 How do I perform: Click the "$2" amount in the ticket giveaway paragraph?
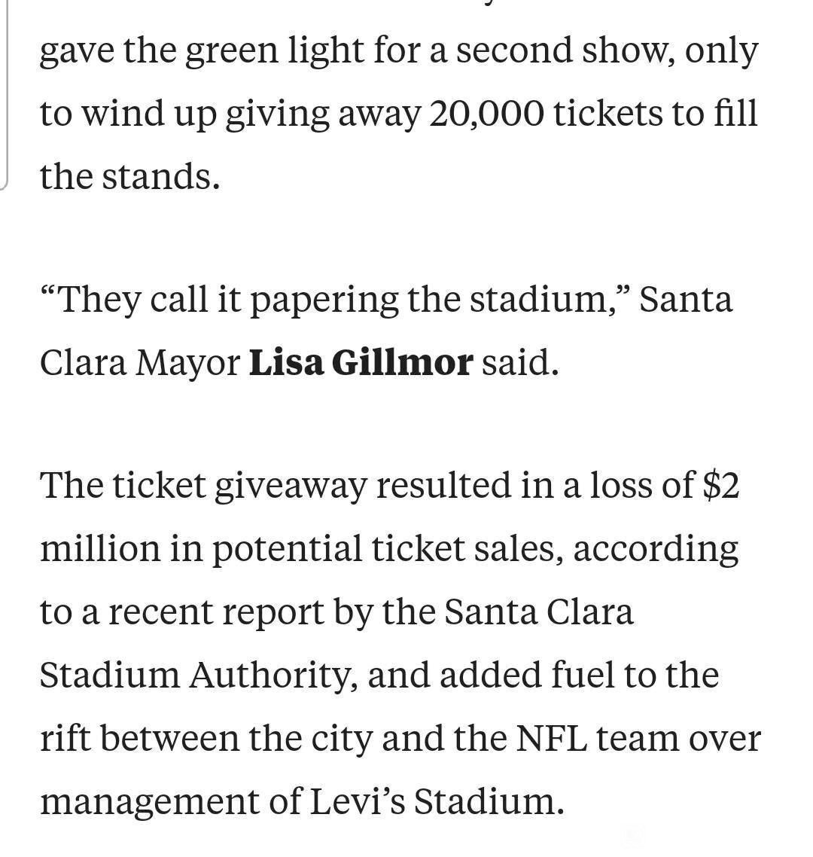point(721,485)
